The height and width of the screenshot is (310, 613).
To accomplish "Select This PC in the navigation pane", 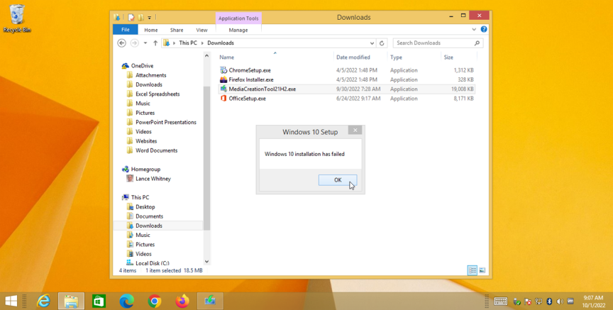I will [140, 197].
